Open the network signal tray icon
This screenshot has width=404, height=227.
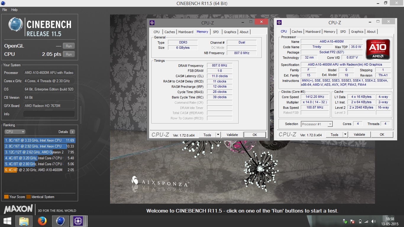tap(366, 221)
